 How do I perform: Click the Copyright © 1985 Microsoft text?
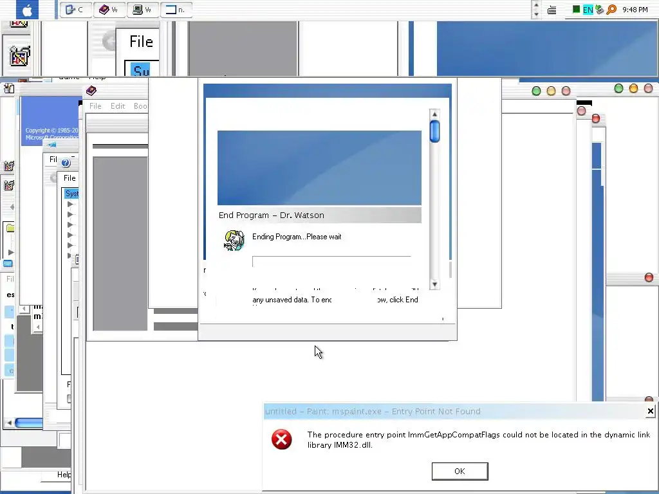click(51, 134)
